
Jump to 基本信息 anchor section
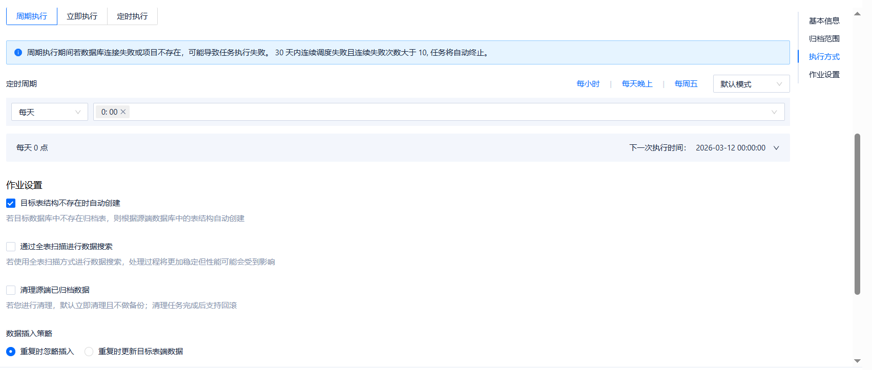tap(824, 21)
